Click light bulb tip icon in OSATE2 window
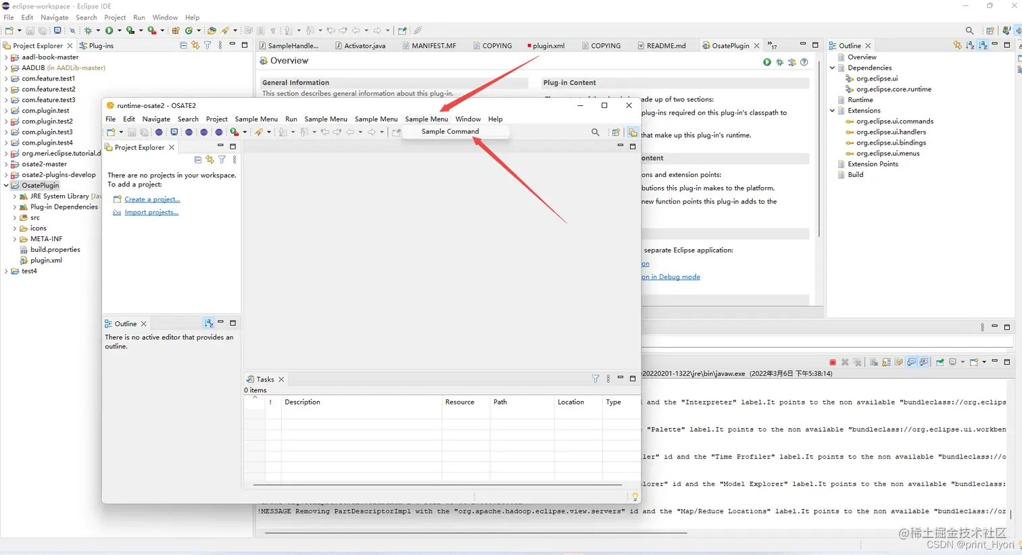 coord(634,496)
